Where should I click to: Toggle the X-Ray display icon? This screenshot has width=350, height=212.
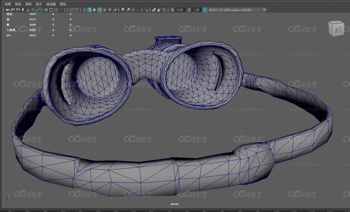coord(154,10)
